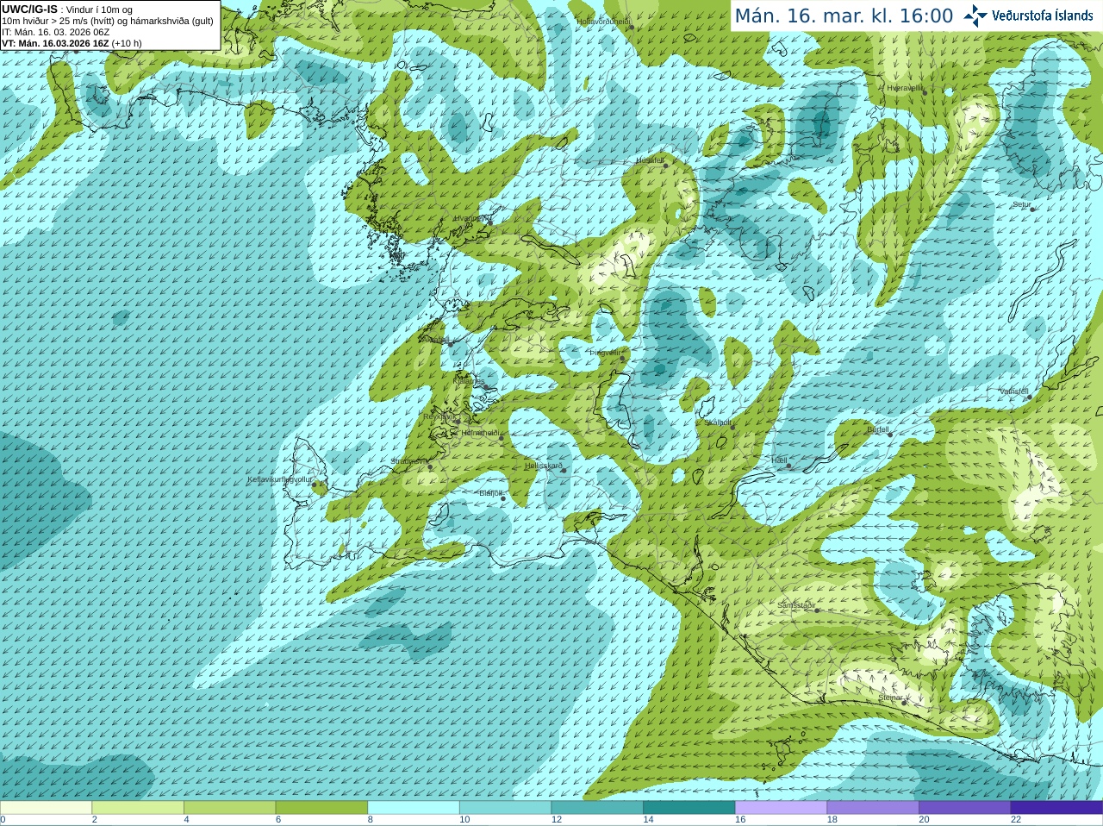Click the Holtavörðuheiði station label
The height and width of the screenshot is (826, 1103).
[604, 21]
